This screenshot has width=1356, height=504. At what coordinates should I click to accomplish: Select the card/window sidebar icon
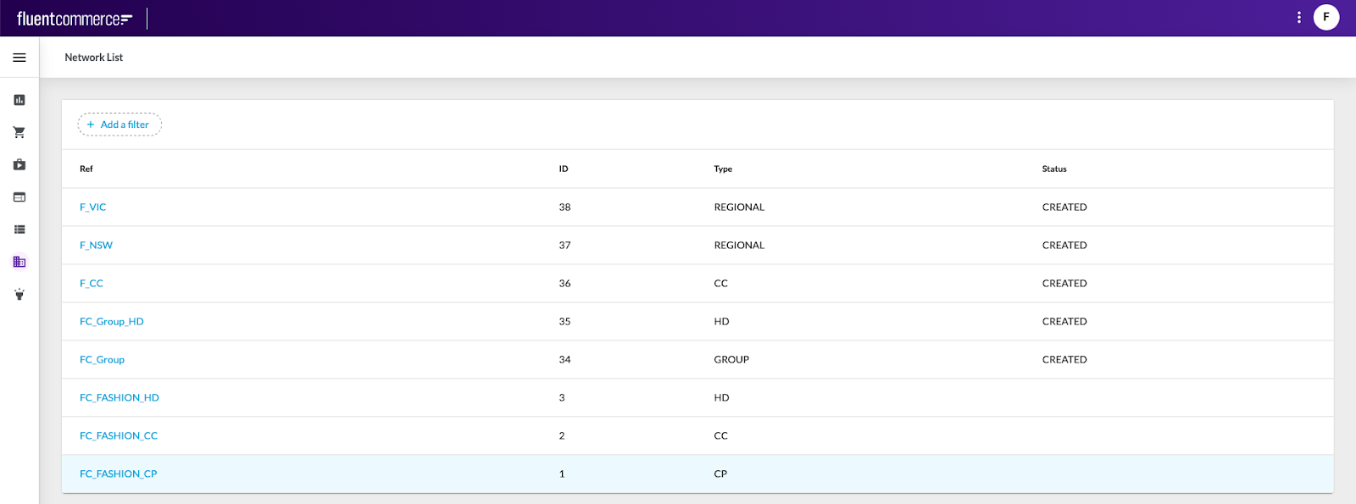pos(19,197)
